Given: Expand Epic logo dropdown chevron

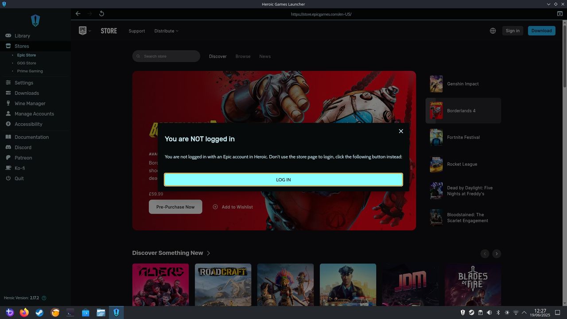Looking at the screenshot, I should 90,31.
